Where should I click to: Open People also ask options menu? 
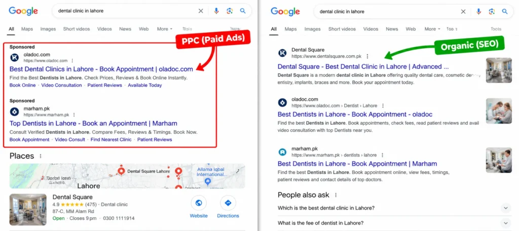(x=336, y=195)
